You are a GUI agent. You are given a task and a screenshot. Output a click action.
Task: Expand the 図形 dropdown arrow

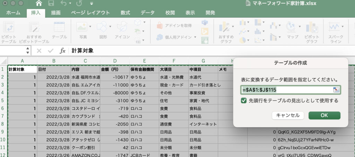(110, 27)
